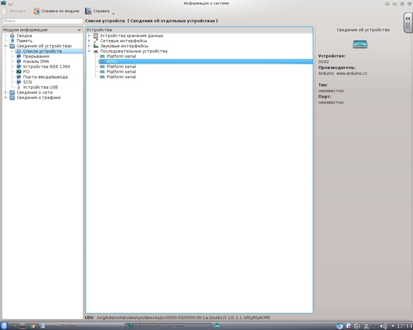Click the blue shield tray icon

[339, 326]
